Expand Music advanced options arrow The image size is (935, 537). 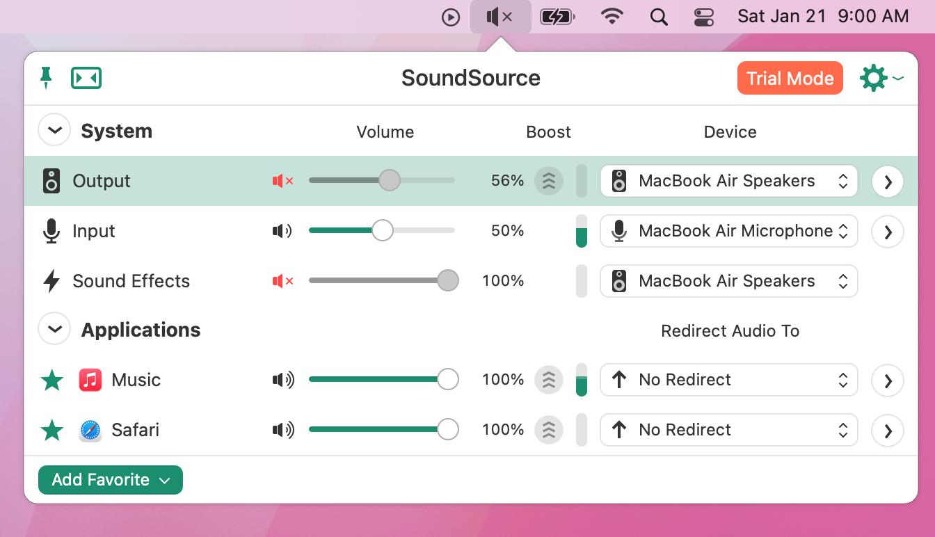pos(888,380)
